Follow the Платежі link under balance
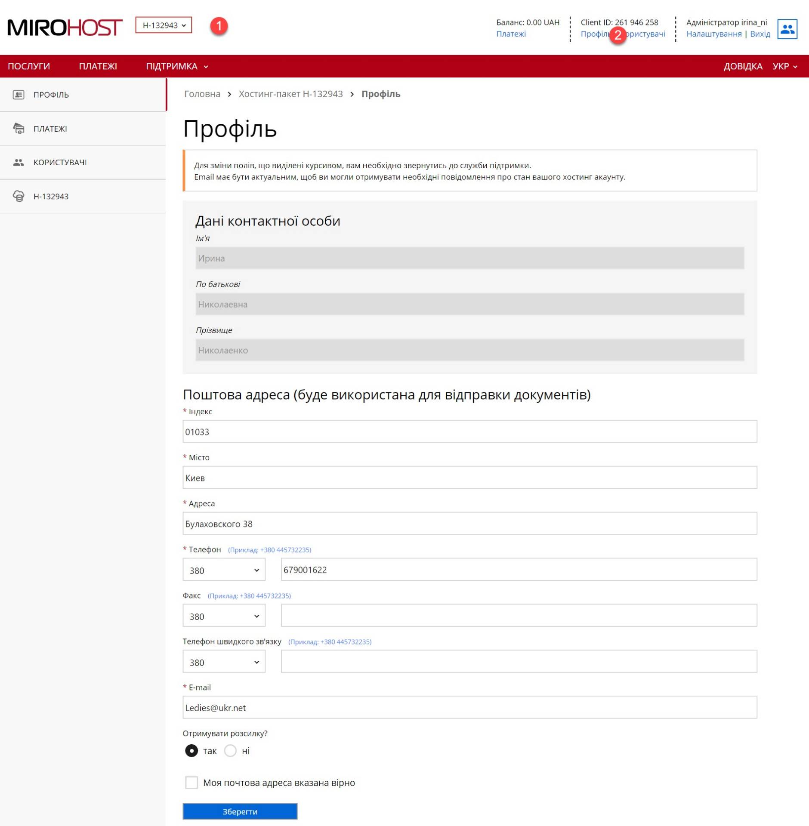 click(511, 34)
